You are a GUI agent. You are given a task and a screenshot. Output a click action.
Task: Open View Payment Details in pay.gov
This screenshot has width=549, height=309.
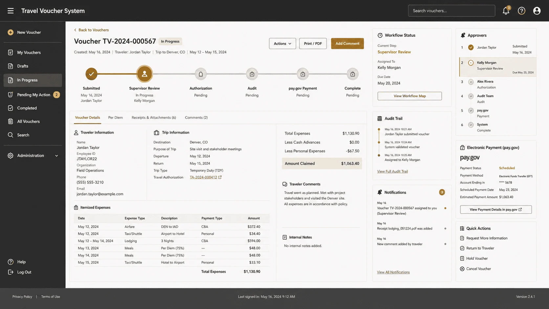496,210
